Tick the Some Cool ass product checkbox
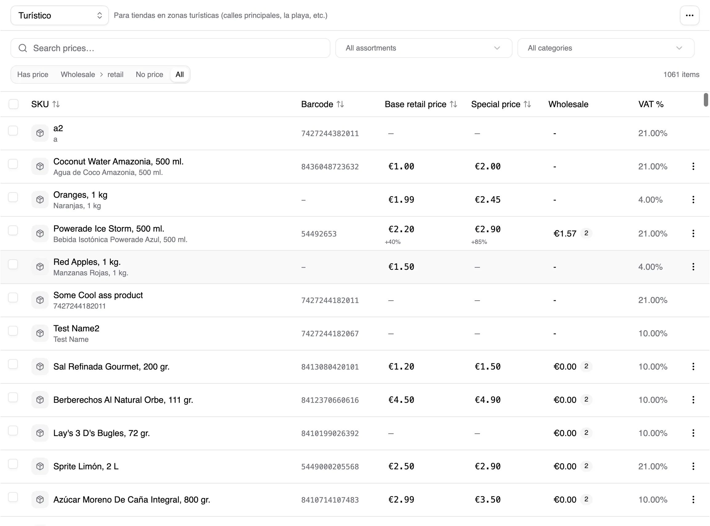This screenshot has width=710, height=526. [x=13, y=297]
